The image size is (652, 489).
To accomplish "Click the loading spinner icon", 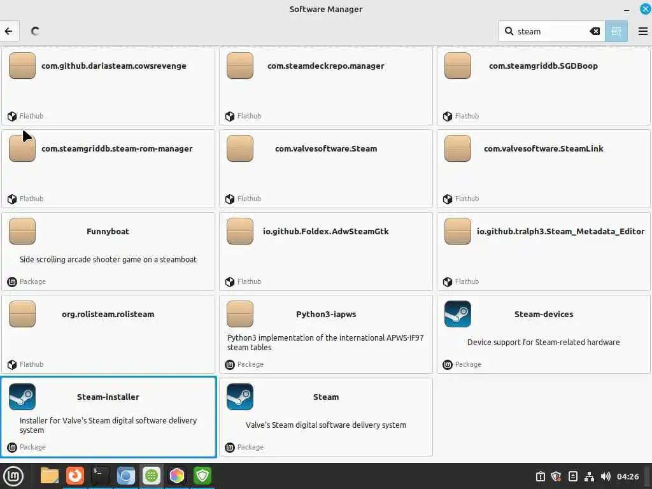I will coord(36,31).
